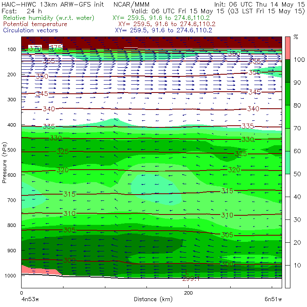Click the '900' pressure axis label
307x307 pixels.
coord(12,251)
